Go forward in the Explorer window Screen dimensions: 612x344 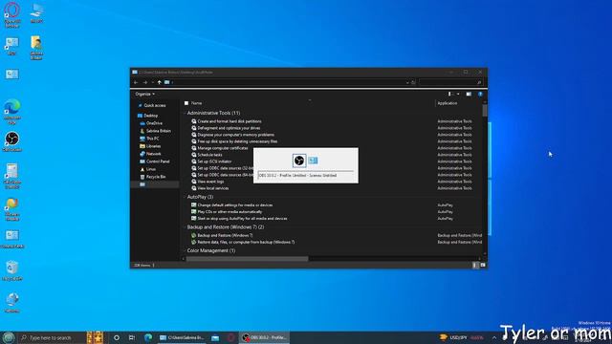tap(144, 82)
